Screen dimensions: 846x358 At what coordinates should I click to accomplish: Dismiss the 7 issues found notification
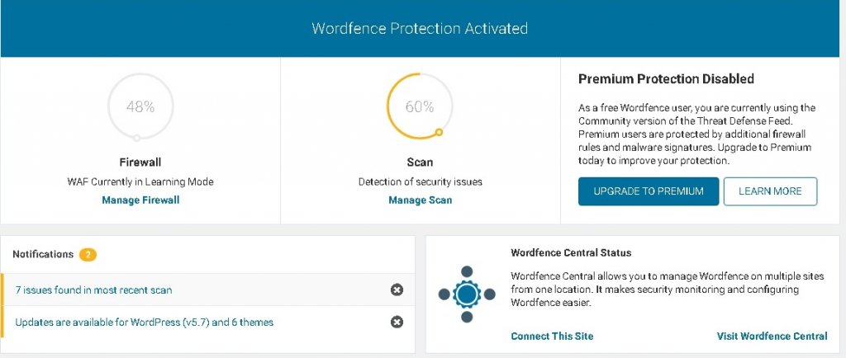click(397, 290)
